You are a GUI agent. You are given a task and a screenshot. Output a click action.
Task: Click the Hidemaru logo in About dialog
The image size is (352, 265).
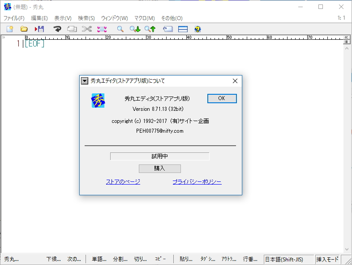[x=98, y=101]
